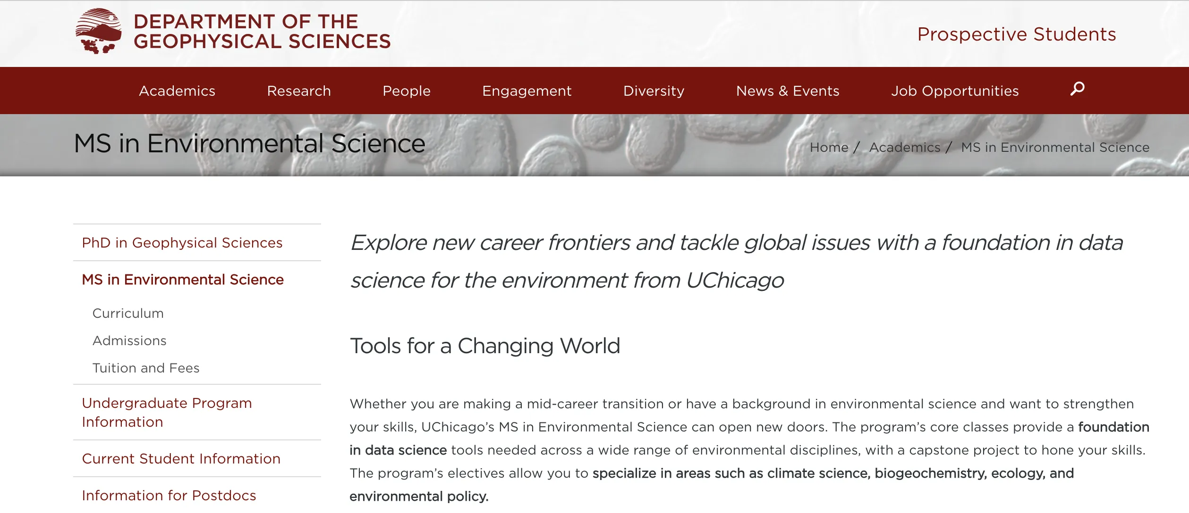The width and height of the screenshot is (1189, 513).
Task: Open the Academics menu
Action: (x=177, y=91)
